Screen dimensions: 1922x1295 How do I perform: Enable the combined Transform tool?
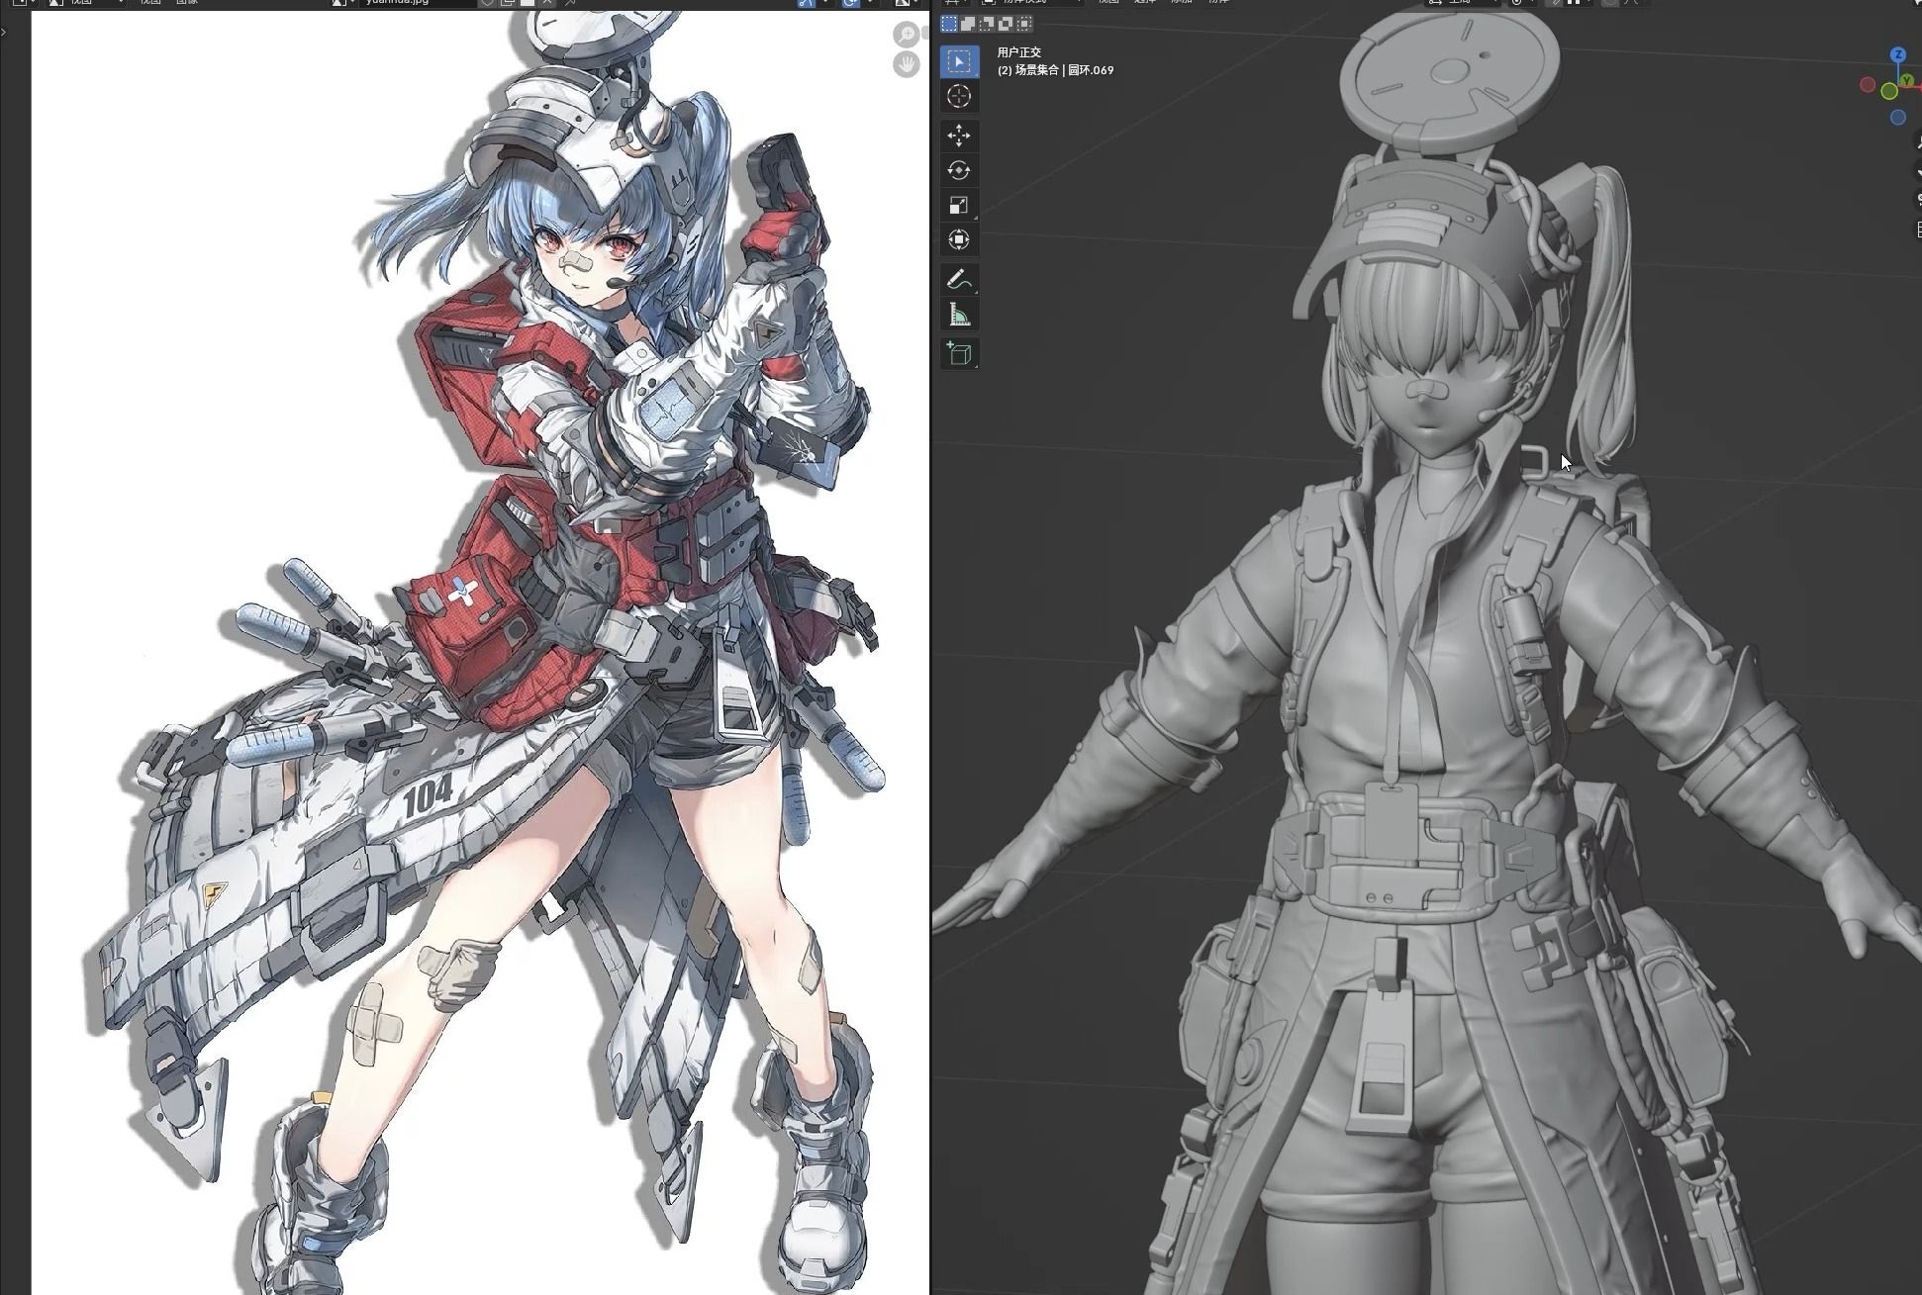point(958,239)
